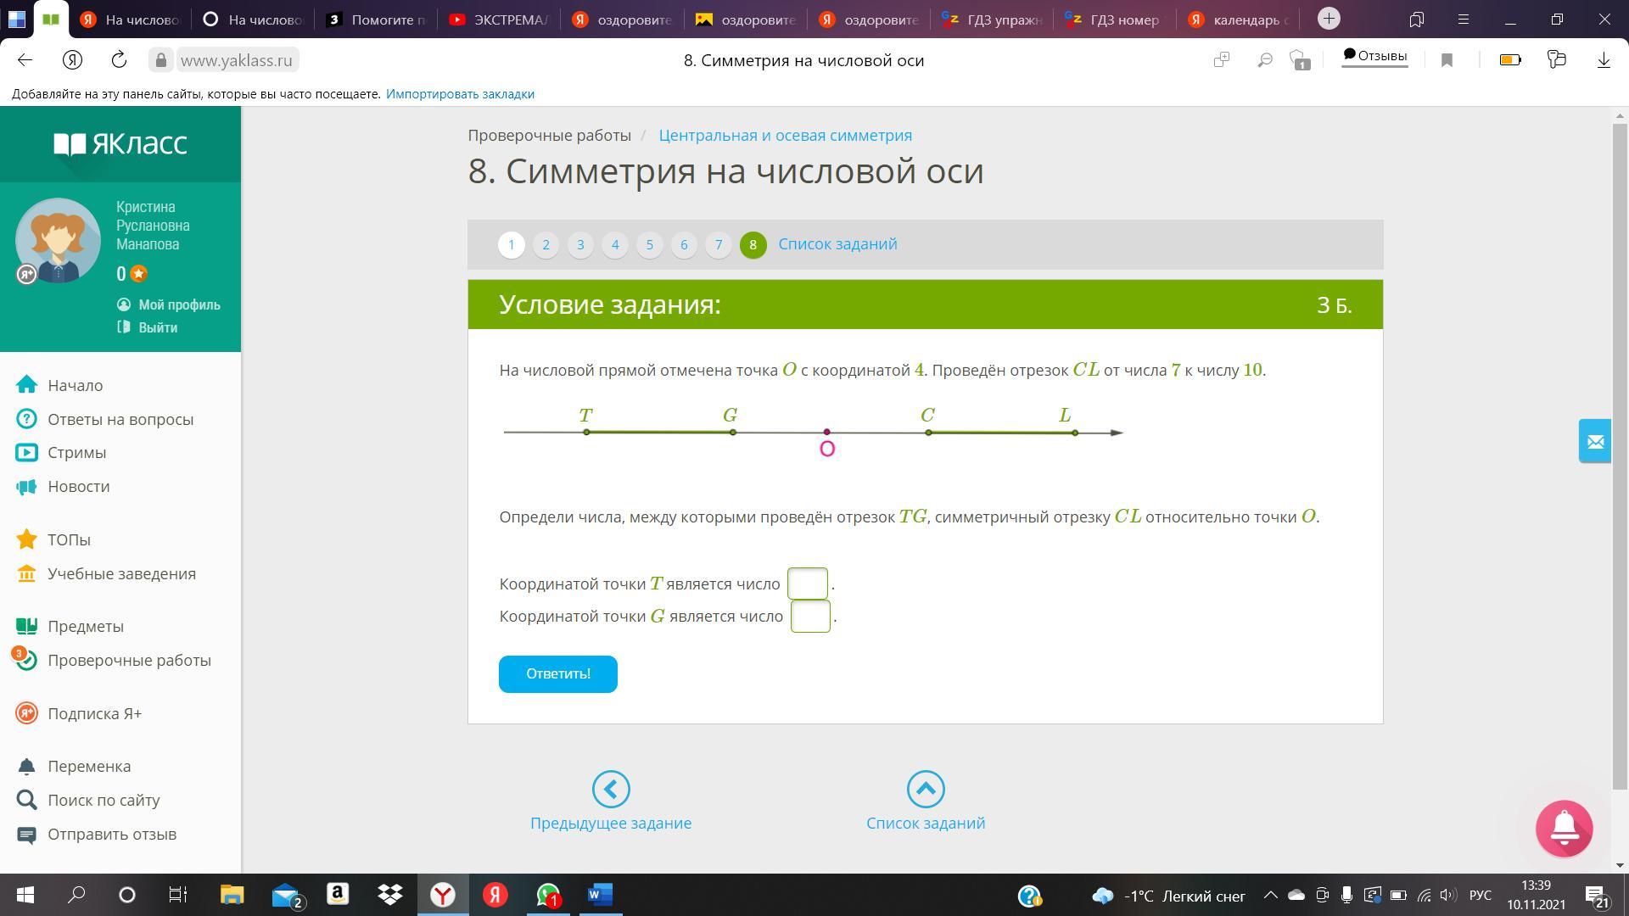
Task: Open the browser downloads arrow icon
Action: point(1603,60)
